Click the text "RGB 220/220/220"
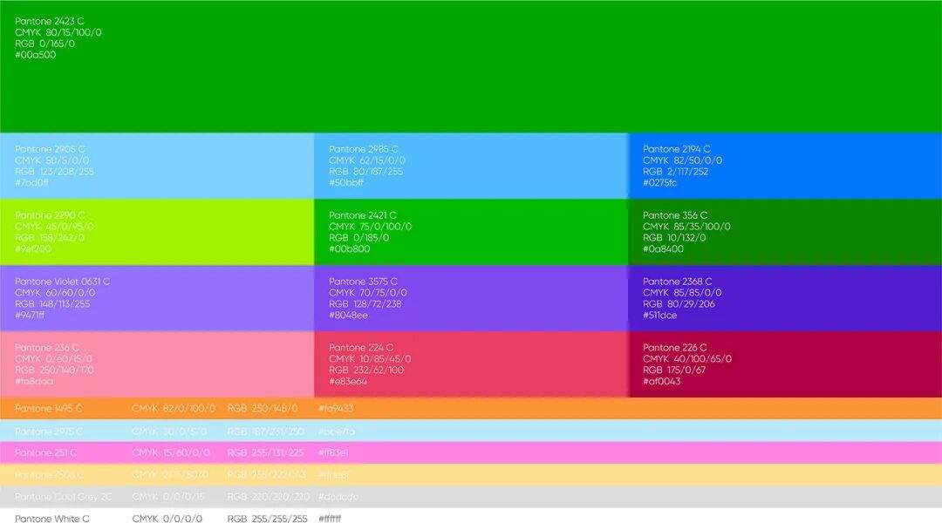The image size is (942, 523). point(269,497)
